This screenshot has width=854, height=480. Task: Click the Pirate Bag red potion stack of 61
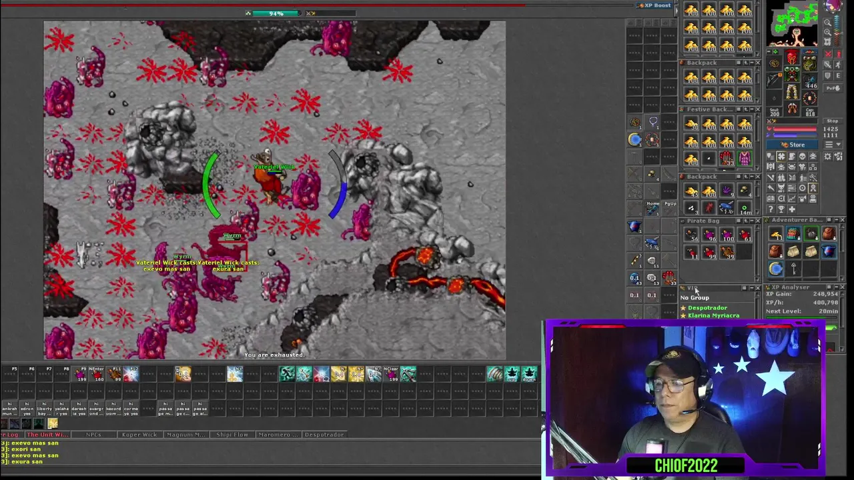[745, 234]
